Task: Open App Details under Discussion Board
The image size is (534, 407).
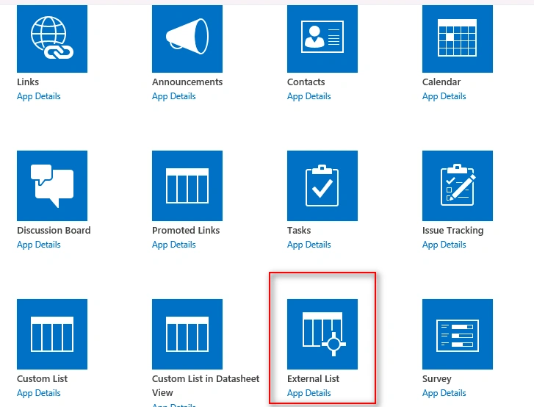Action: [39, 245]
